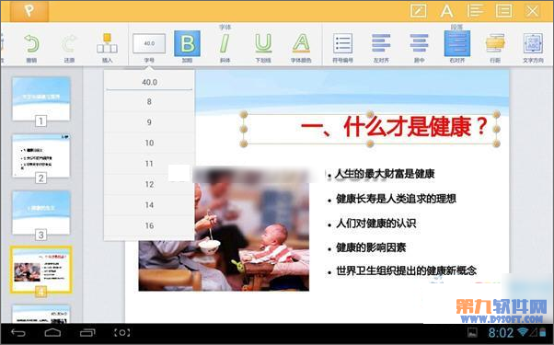Open the font 'A' tab in top bar
Screen dimensions: 554x345
(446, 11)
